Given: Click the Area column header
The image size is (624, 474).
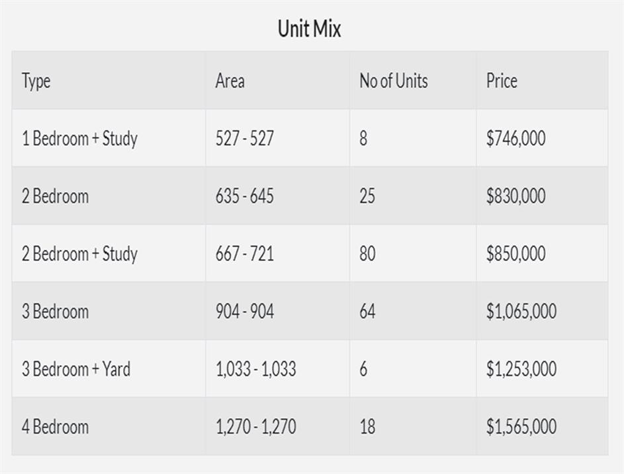Looking at the screenshot, I should [230, 81].
